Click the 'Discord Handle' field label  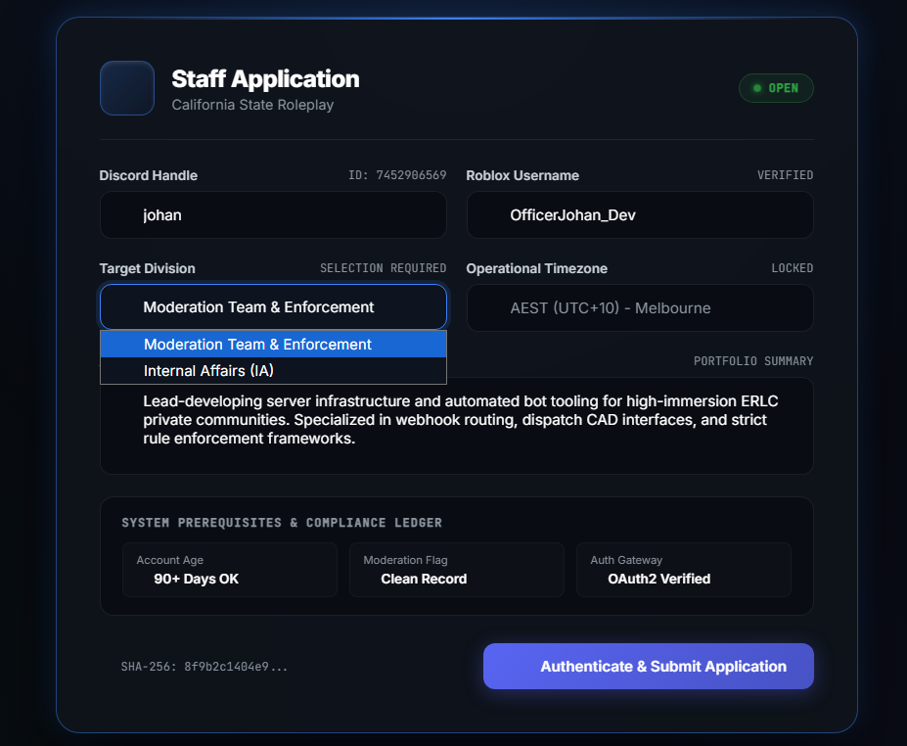point(148,175)
